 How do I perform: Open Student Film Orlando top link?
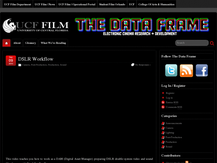[x=112, y=4]
